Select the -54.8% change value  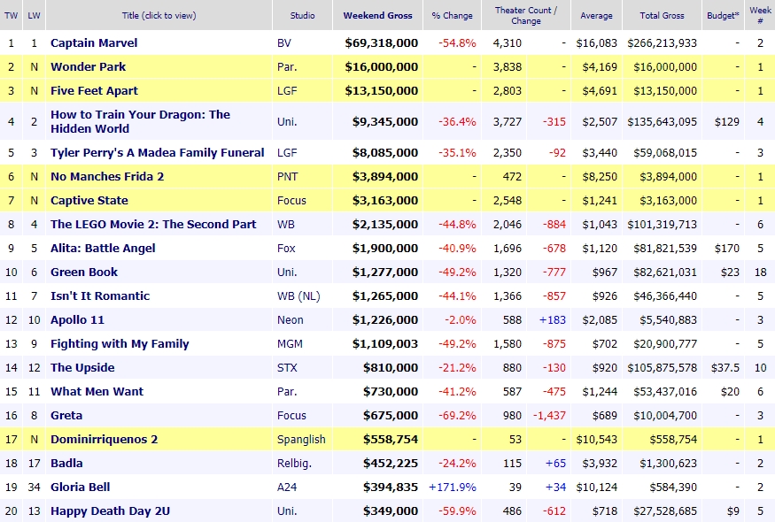tap(457, 43)
